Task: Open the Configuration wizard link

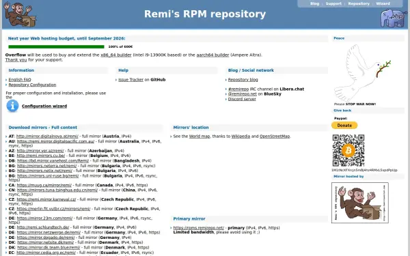Action: tap(44, 106)
